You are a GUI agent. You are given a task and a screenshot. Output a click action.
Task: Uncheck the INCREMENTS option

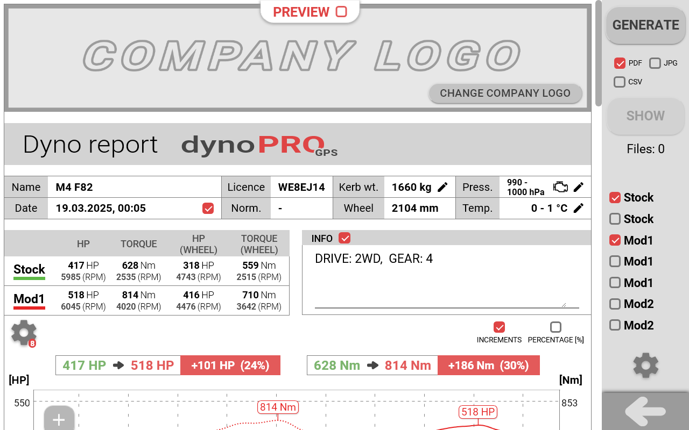pyautogui.click(x=499, y=327)
